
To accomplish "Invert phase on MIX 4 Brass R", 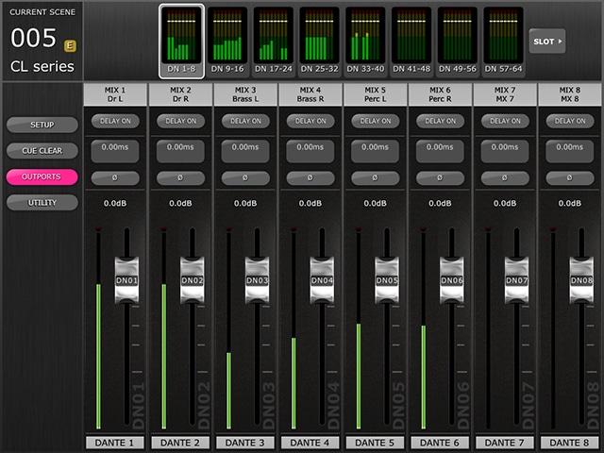I will point(310,177).
